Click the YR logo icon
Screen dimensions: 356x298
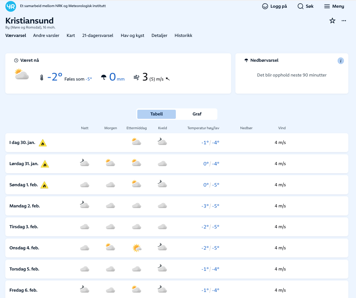click(11, 6)
